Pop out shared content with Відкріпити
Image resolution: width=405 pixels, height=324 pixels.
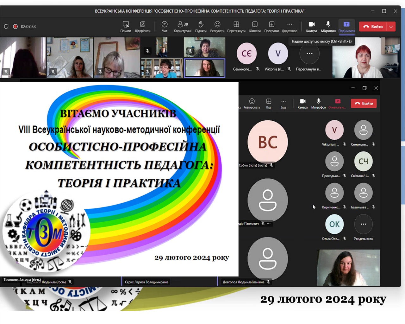[x=143, y=27]
